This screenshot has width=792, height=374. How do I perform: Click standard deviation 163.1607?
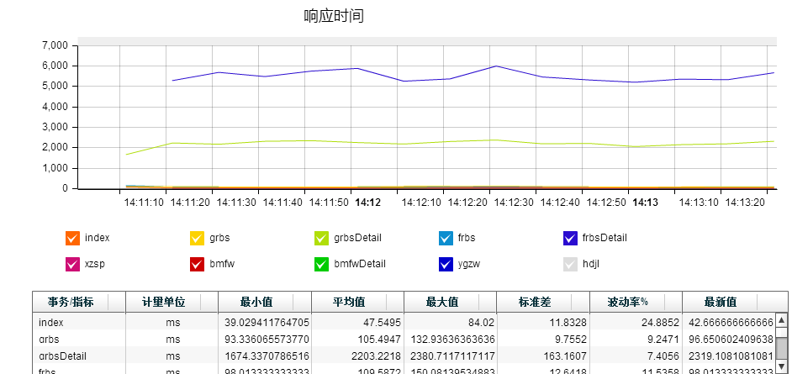pos(564,356)
